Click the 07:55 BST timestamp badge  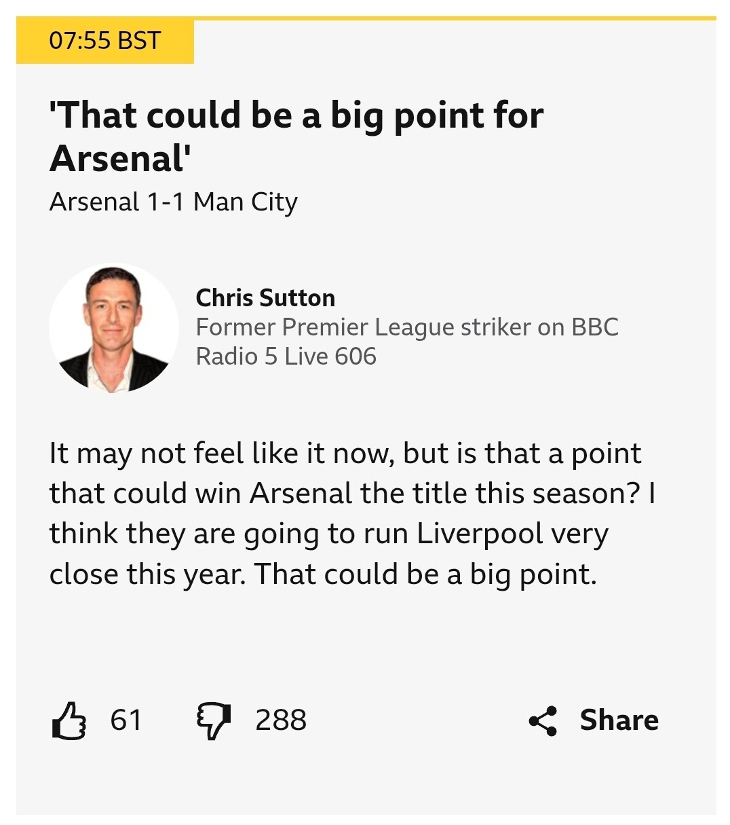[105, 41]
